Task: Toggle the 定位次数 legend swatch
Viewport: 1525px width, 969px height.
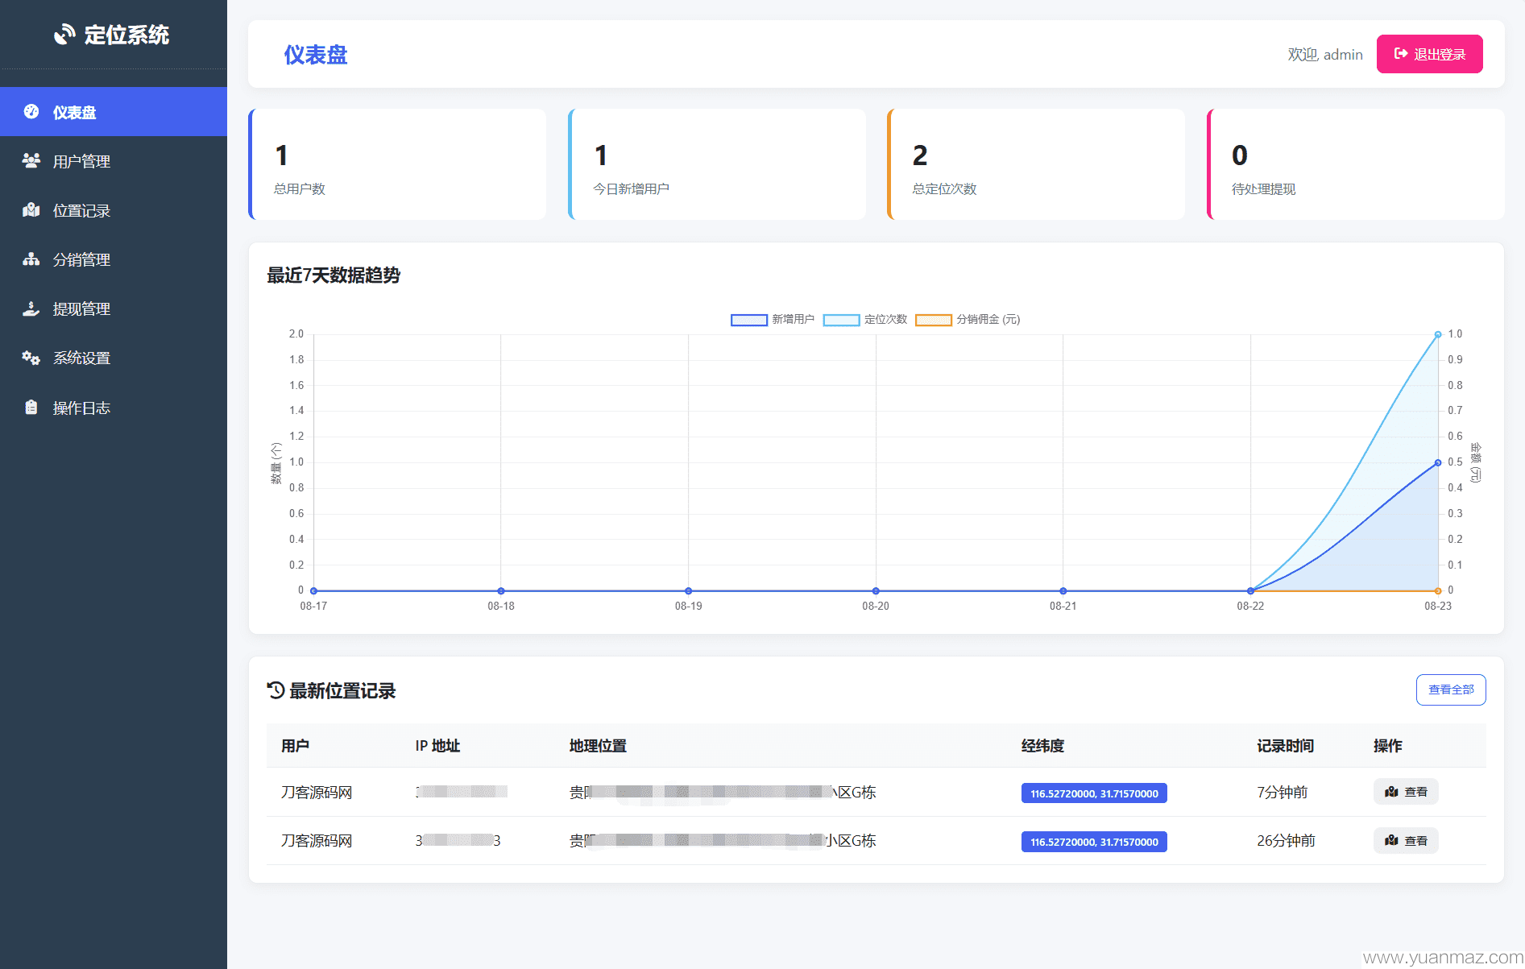Action: pyautogui.click(x=841, y=320)
